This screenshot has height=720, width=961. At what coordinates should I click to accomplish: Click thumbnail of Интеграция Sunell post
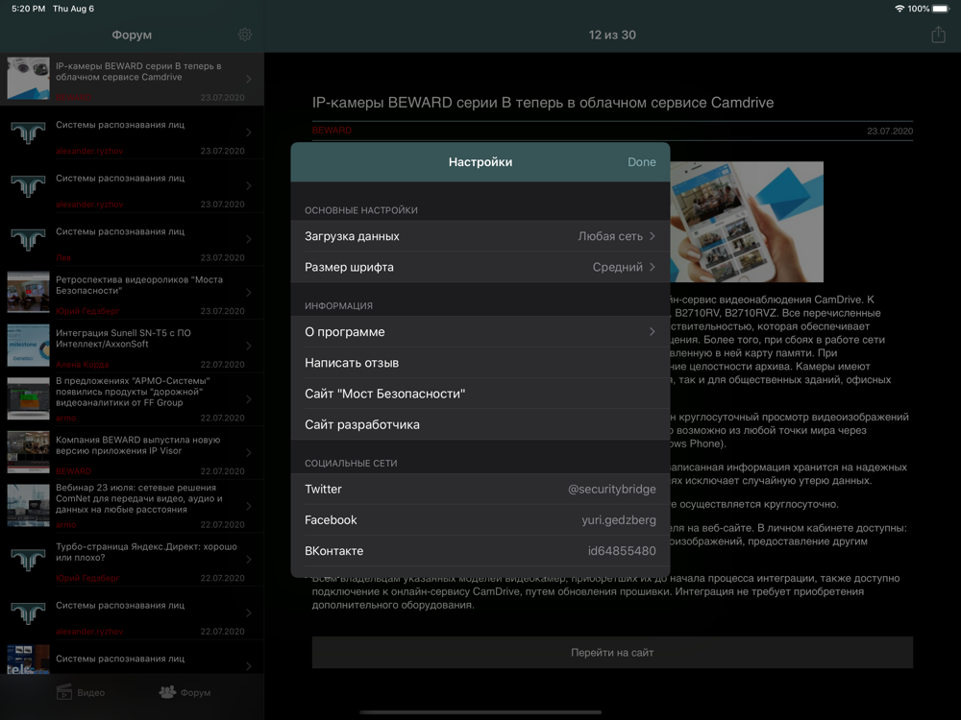[x=28, y=346]
